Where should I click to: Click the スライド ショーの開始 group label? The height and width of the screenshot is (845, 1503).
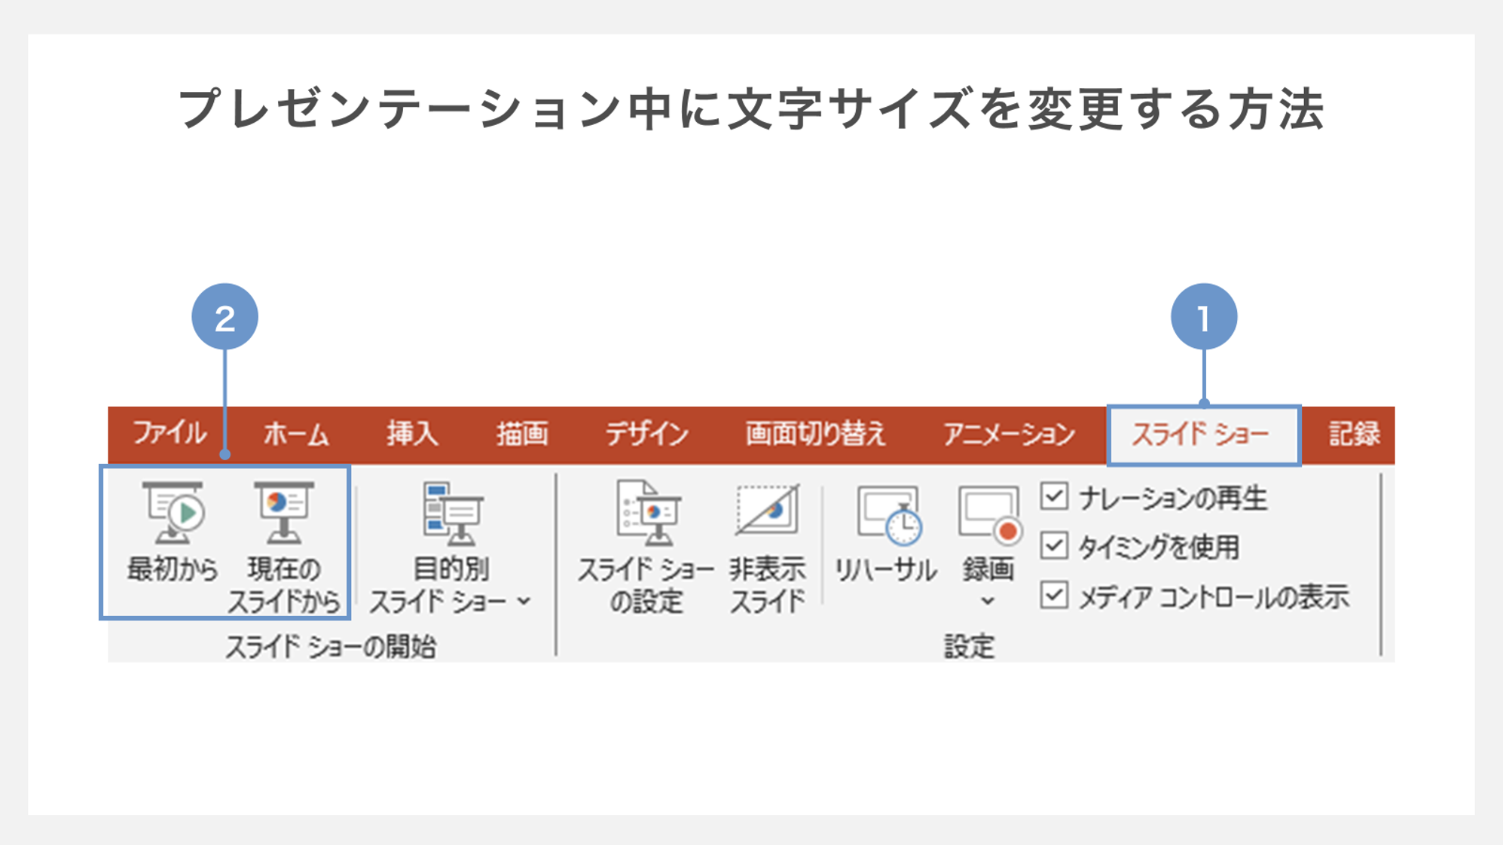pos(331,646)
